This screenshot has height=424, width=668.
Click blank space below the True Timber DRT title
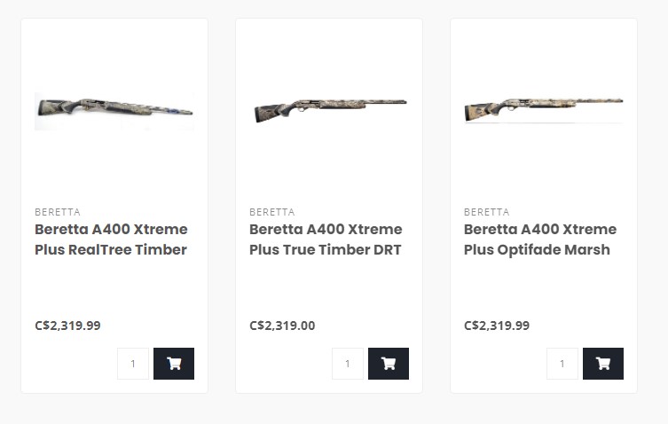coord(328,288)
